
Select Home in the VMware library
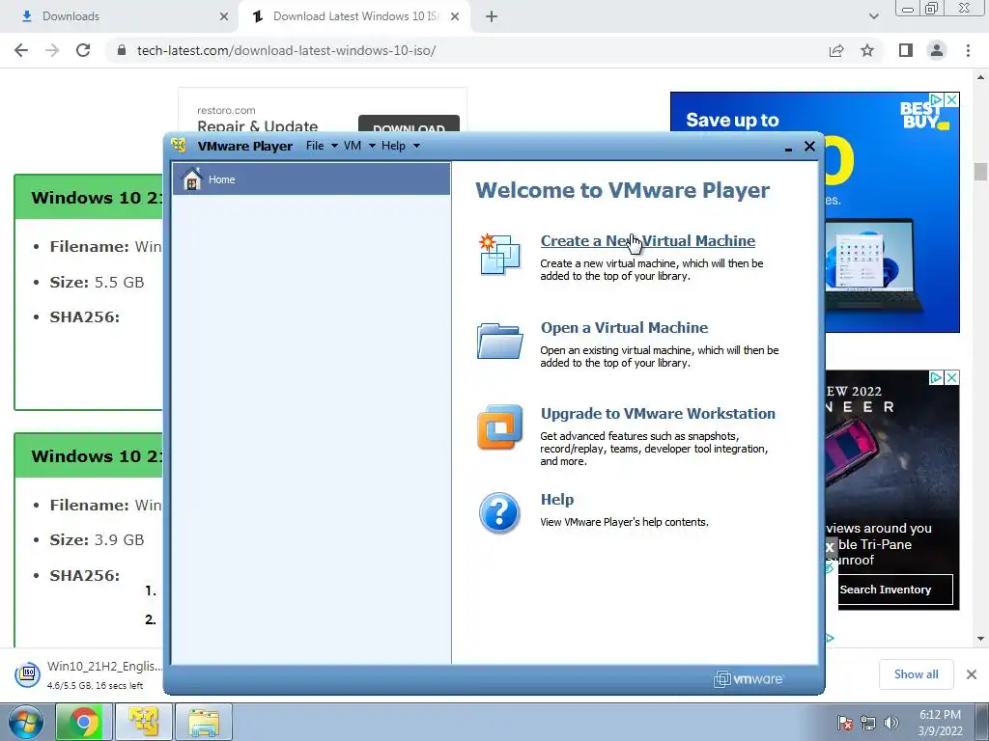tap(312, 178)
